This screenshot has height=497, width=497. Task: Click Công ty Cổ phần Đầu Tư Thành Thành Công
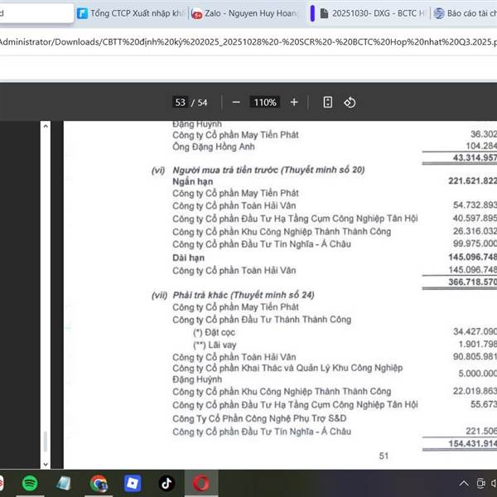262,320
